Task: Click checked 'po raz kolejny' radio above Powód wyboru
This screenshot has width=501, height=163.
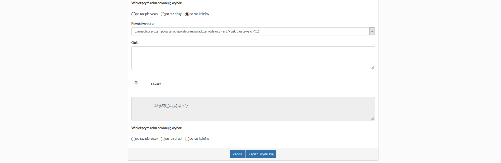Action: [187, 14]
